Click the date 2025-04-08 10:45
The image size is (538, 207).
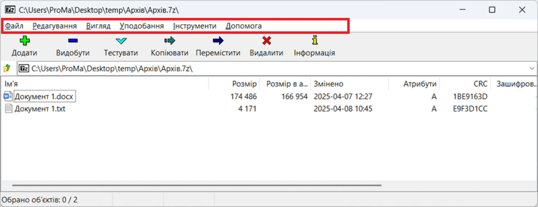[x=343, y=109]
